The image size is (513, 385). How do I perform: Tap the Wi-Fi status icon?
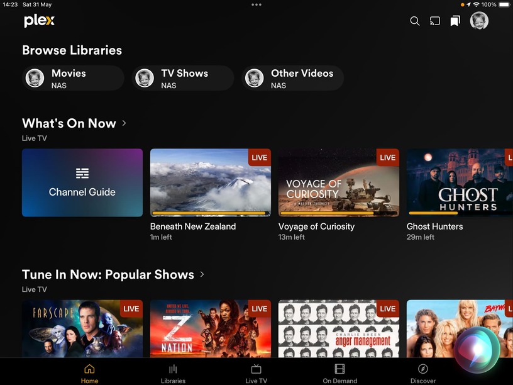[x=476, y=4]
